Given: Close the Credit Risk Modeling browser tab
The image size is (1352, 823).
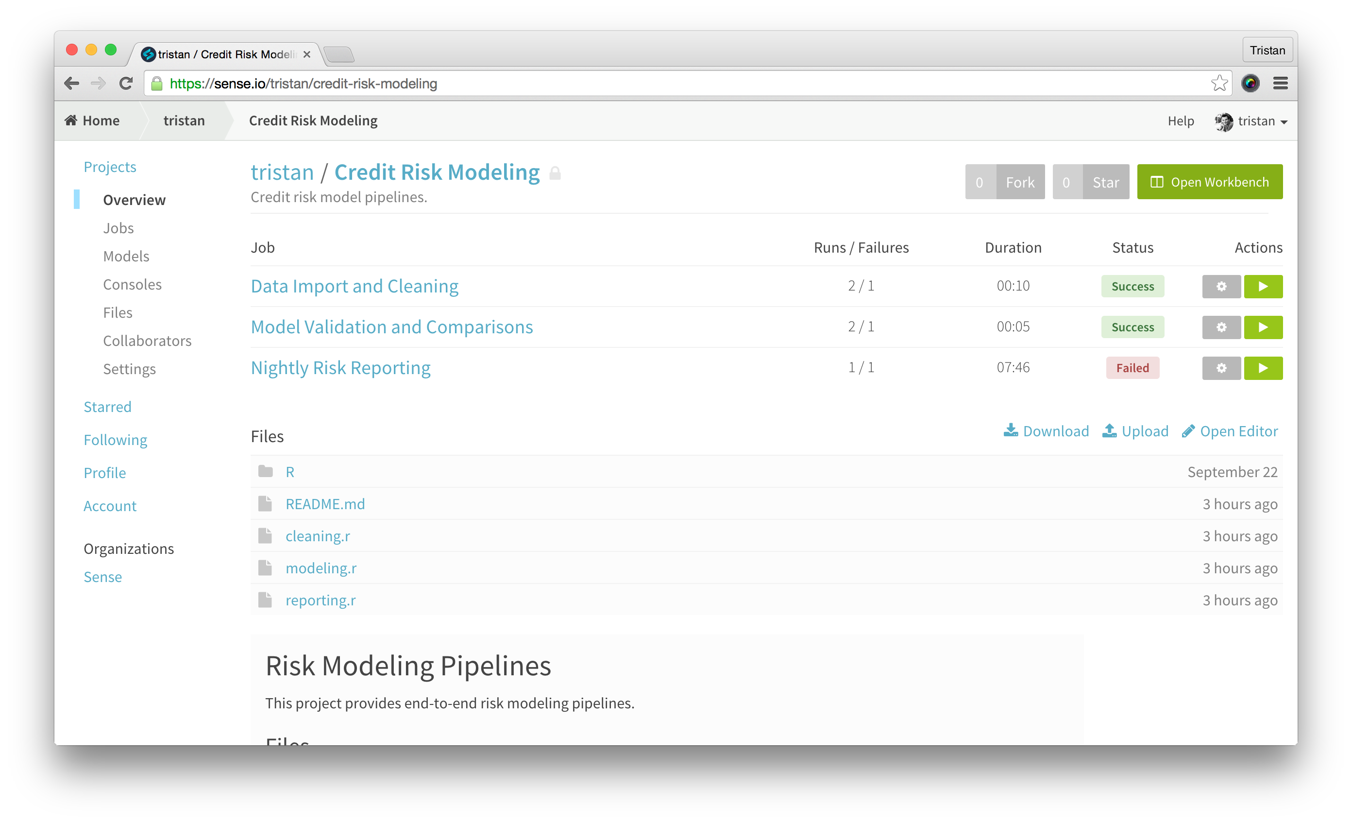Looking at the screenshot, I should point(307,54).
